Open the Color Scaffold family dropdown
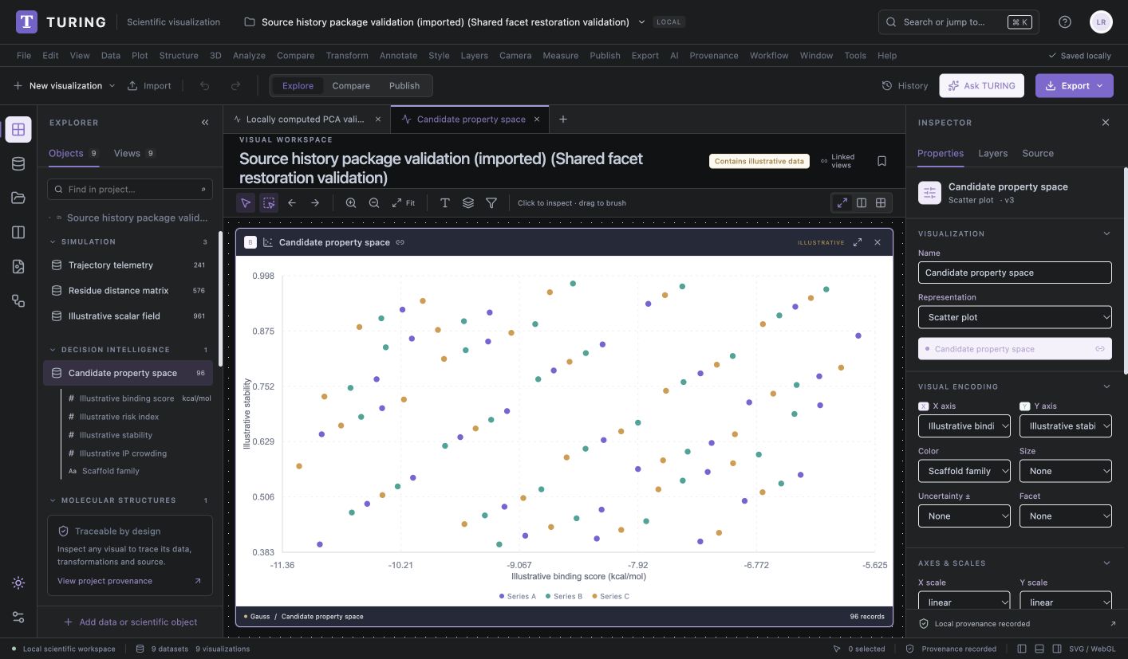The image size is (1128, 659). [964, 471]
